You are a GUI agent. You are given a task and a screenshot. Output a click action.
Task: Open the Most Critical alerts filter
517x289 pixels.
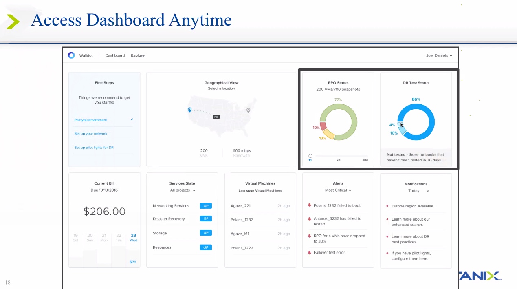(x=338, y=190)
